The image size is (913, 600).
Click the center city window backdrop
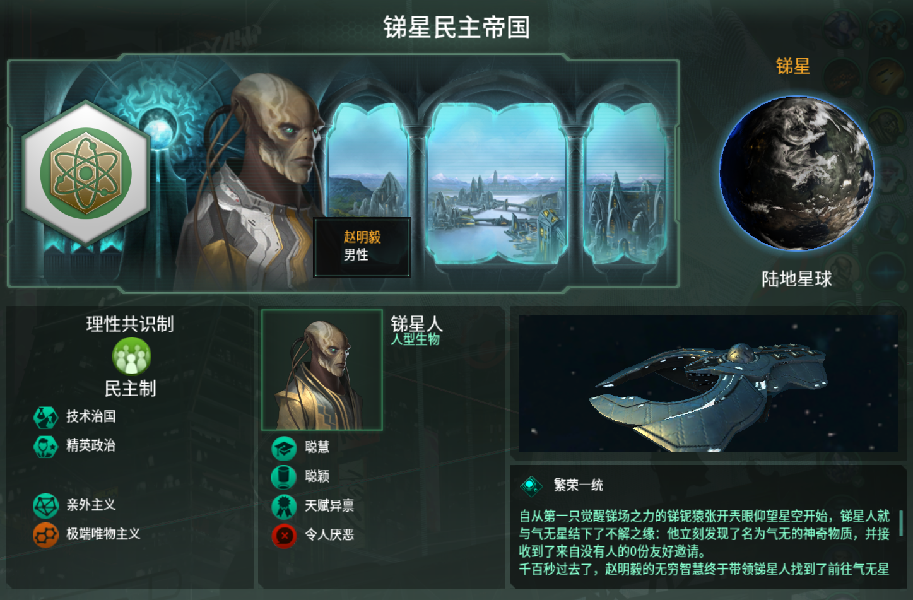tap(497, 184)
